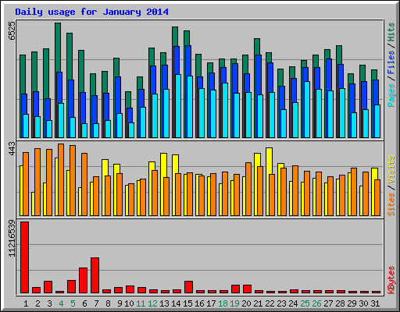Viewport: 400px width, 312px height.
Task: Click day label "8" on the x-axis
Action: tap(108, 303)
